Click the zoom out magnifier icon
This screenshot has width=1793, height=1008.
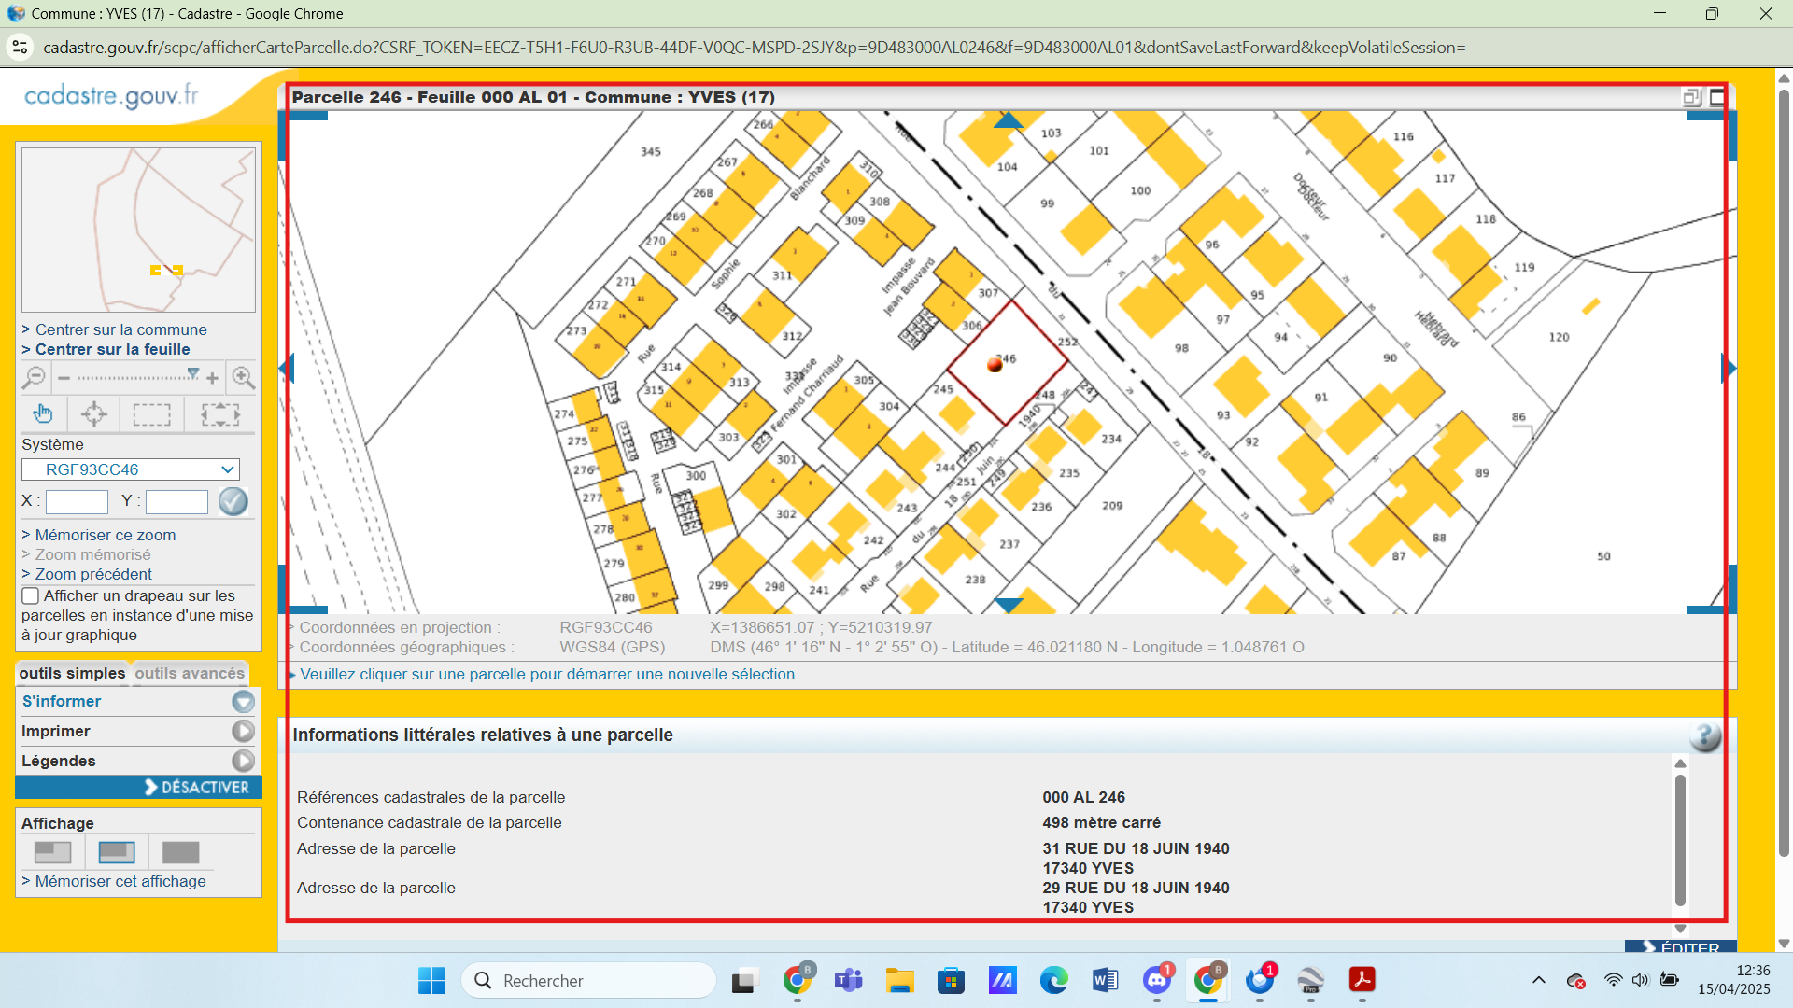(35, 377)
